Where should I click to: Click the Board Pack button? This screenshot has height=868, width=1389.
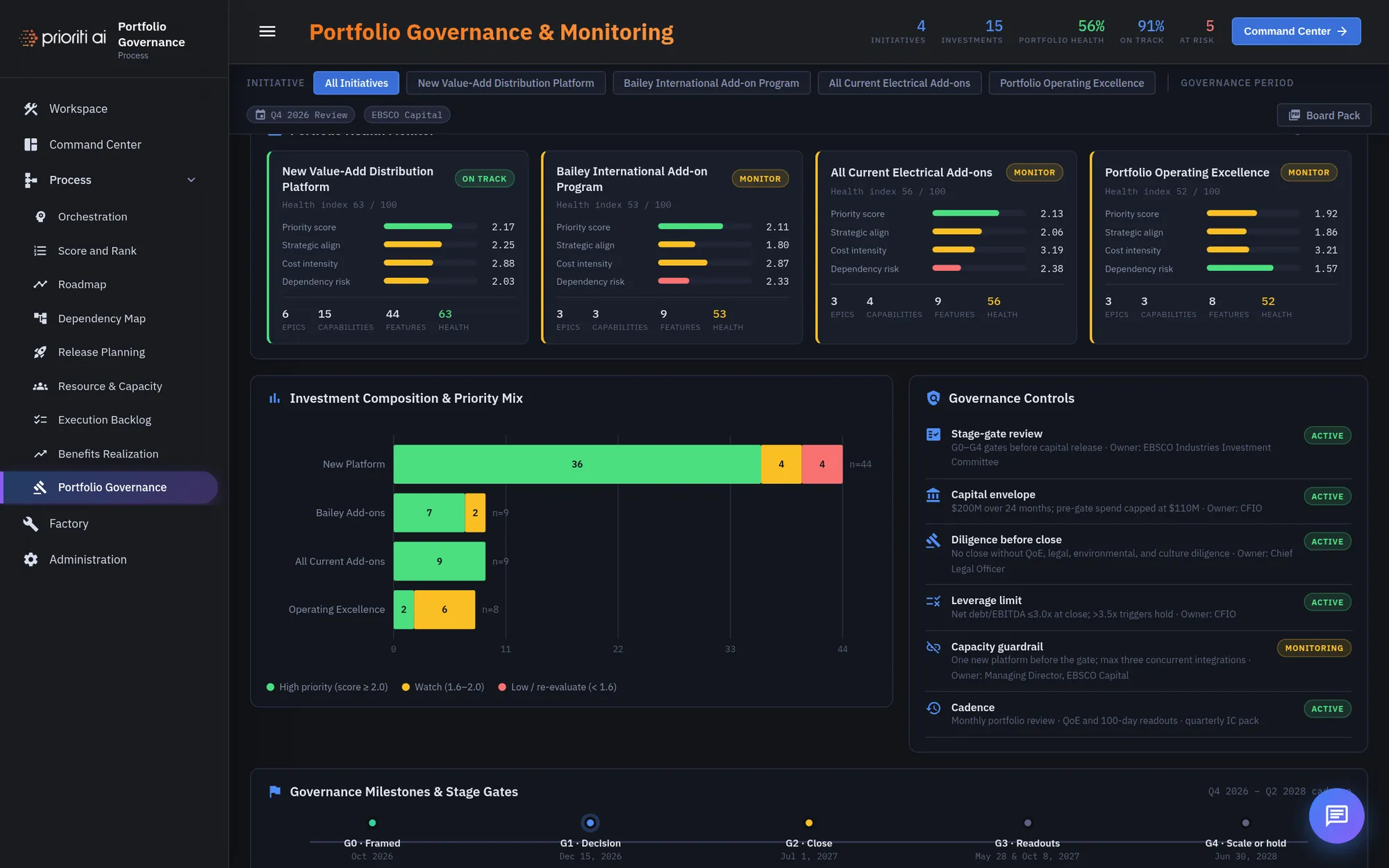pyautogui.click(x=1324, y=115)
